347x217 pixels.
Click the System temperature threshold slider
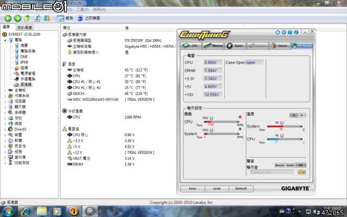pos(282,123)
